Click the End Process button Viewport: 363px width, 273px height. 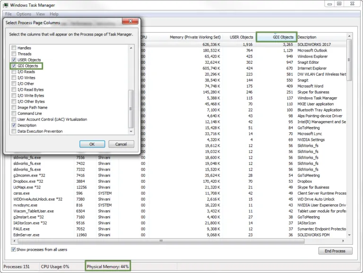[335, 251]
